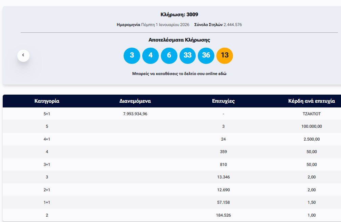Select the blue ball number 36
Screen dimensions: 341x222
[x=206, y=55]
